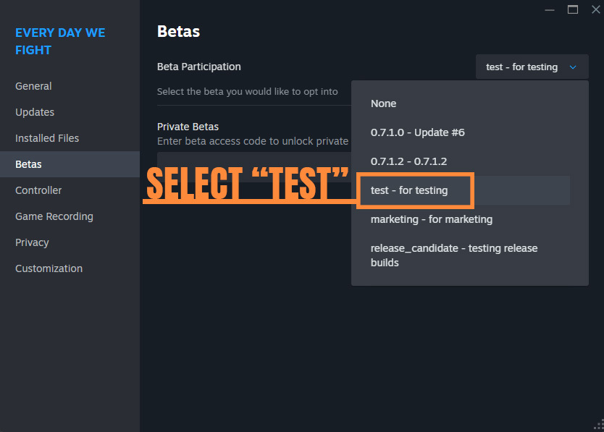The height and width of the screenshot is (432, 604).
Task: Collapse the Beta Participation dropdown
Action: [532, 67]
